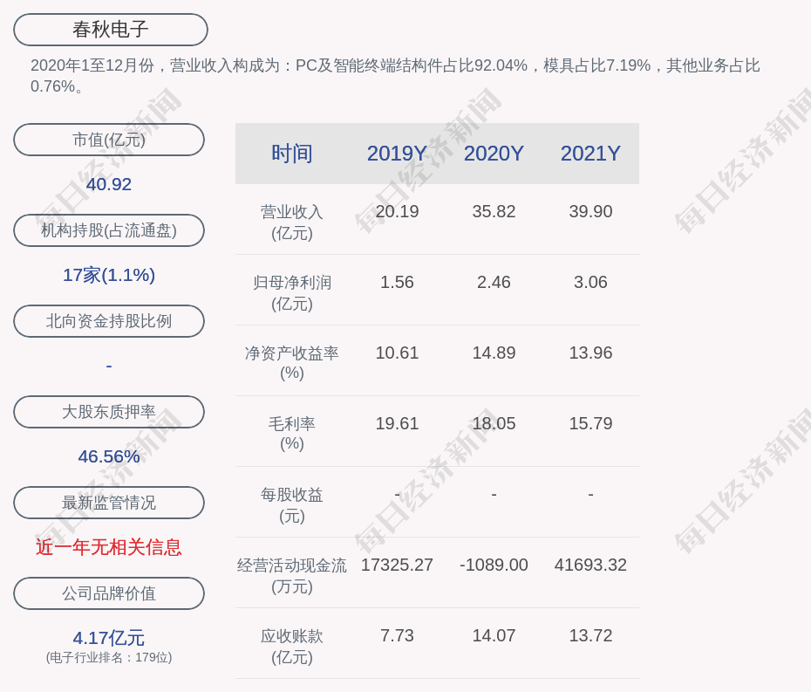The height and width of the screenshot is (692, 811).
Task: Select 2021 revenue value 39.90
Action: 590,212
